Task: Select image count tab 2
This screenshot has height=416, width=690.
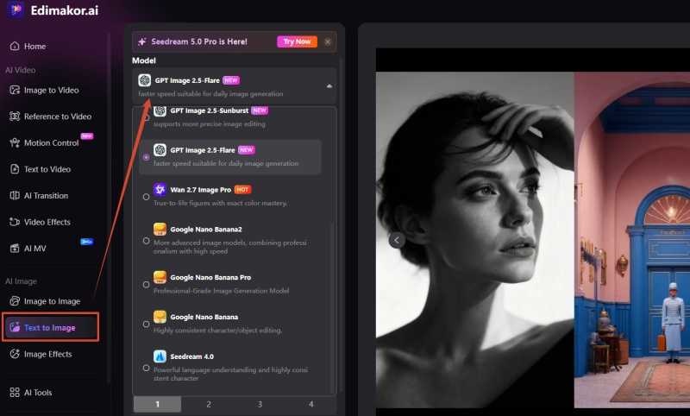Action: coord(209,404)
